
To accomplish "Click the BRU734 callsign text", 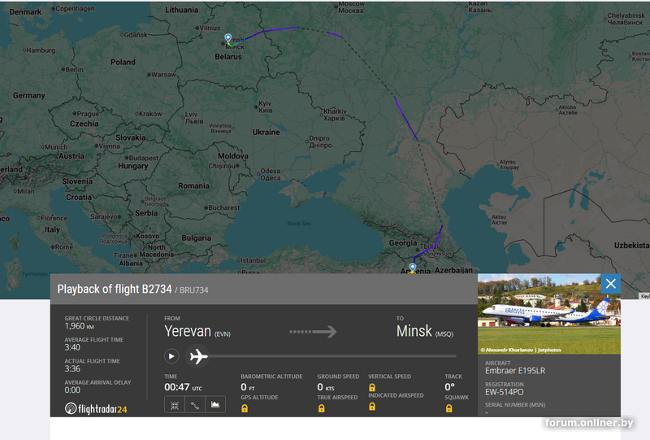I will (x=193, y=290).
